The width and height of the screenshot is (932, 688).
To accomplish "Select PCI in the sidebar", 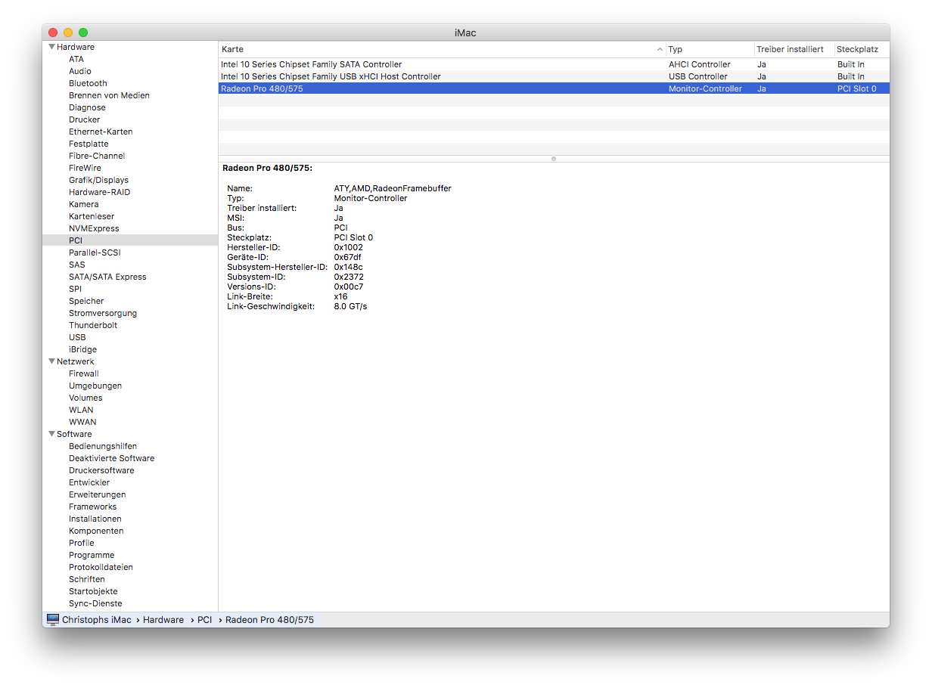I will coord(76,240).
